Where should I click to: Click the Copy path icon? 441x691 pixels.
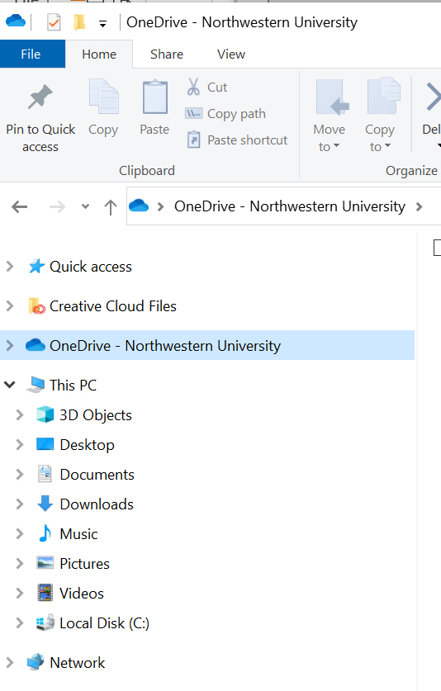pyautogui.click(x=193, y=113)
